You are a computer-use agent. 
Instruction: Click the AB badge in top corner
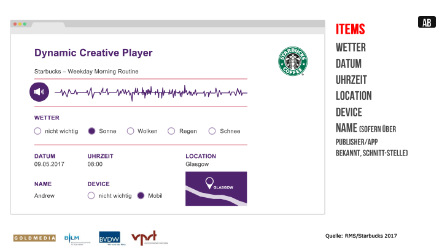click(x=427, y=23)
